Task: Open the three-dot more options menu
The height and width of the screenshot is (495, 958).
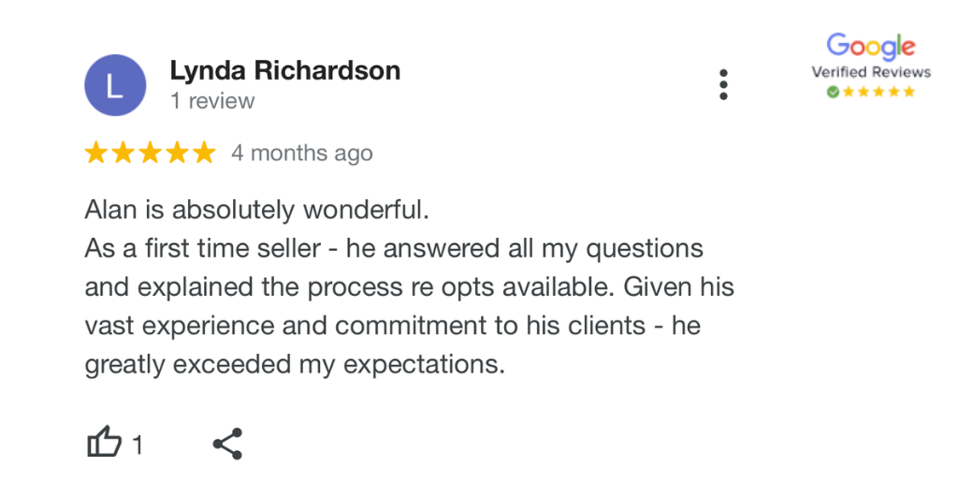Action: coord(723,84)
